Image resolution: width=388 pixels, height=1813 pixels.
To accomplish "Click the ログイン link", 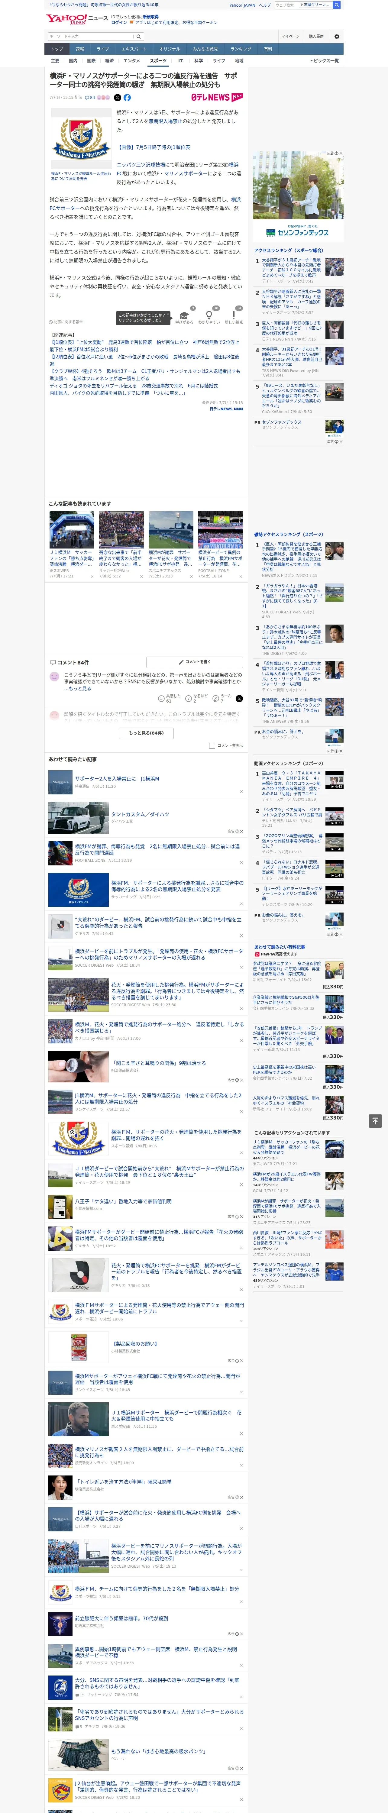I will pyautogui.click(x=119, y=23).
